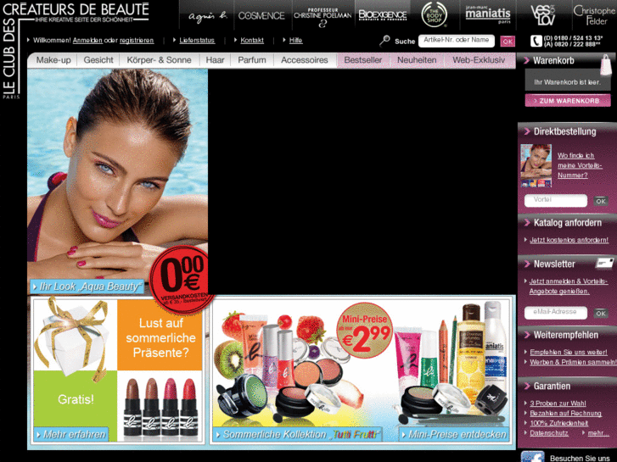Click the 0,00 € Versandkosten red badge
The width and height of the screenshot is (617, 462).
pyautogui.click(x=182, y=280)
